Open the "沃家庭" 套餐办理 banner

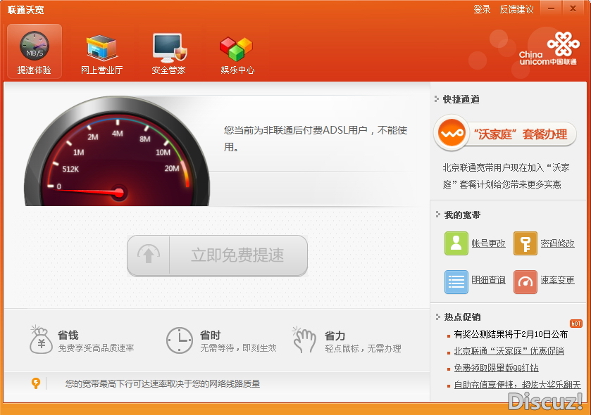pyautogui.click(x=505, y=134)
